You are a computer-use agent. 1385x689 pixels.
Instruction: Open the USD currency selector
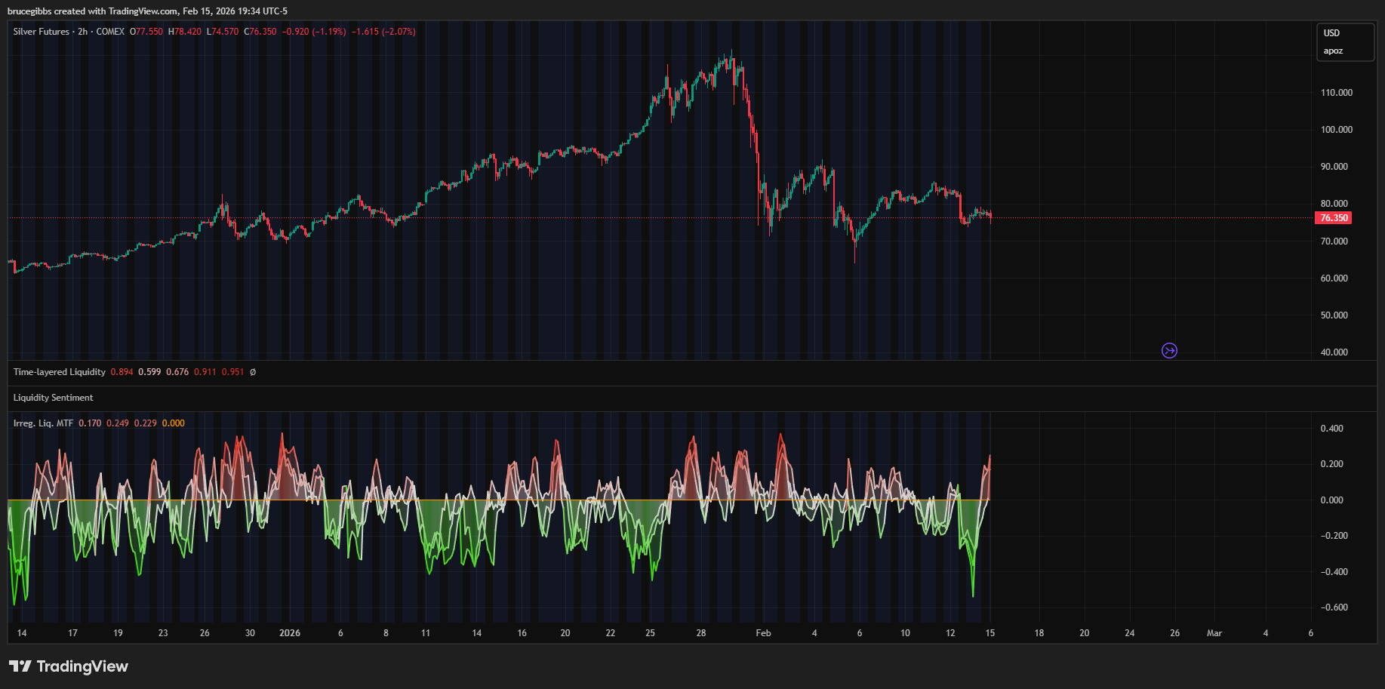coord(1331,33)
